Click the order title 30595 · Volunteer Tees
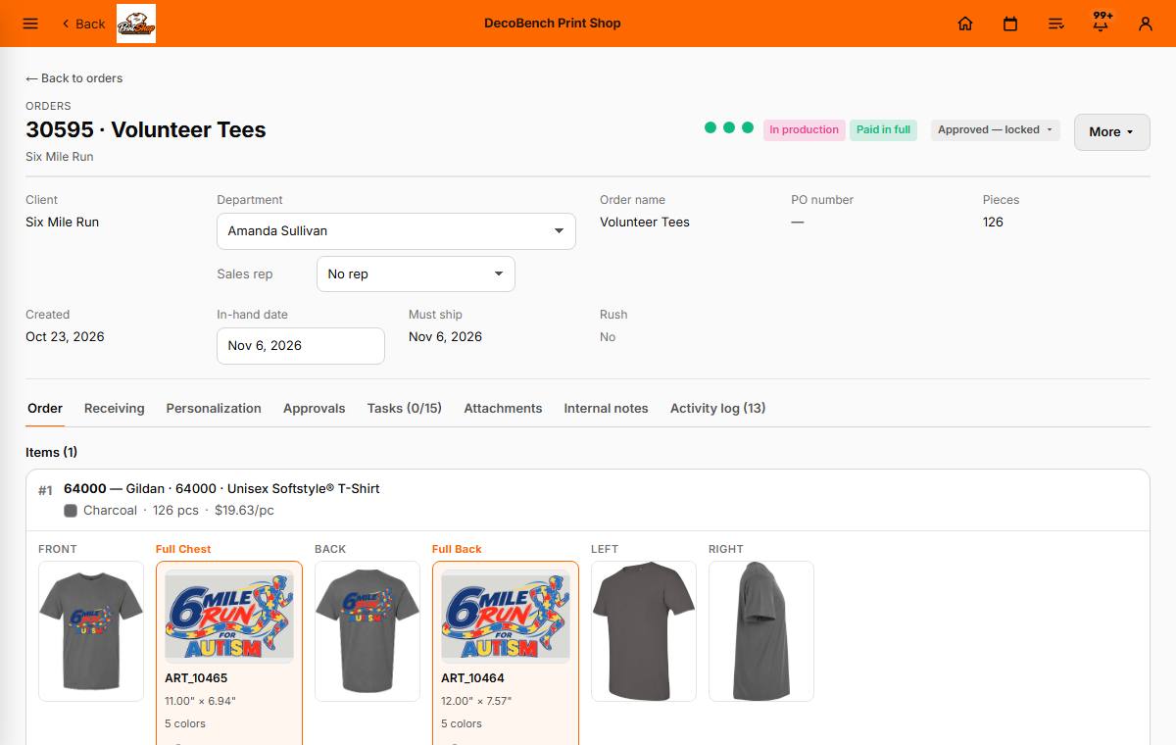 (x=146, y=129)
